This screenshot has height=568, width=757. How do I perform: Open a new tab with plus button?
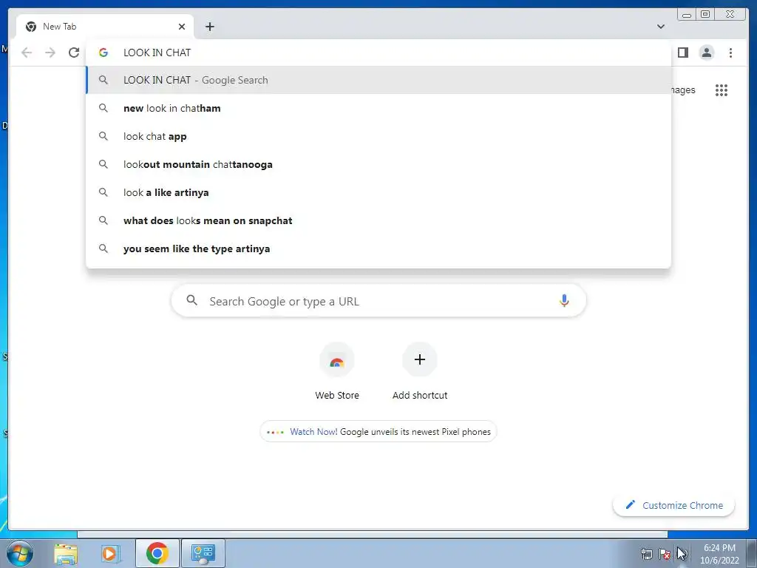pos(209,27)
